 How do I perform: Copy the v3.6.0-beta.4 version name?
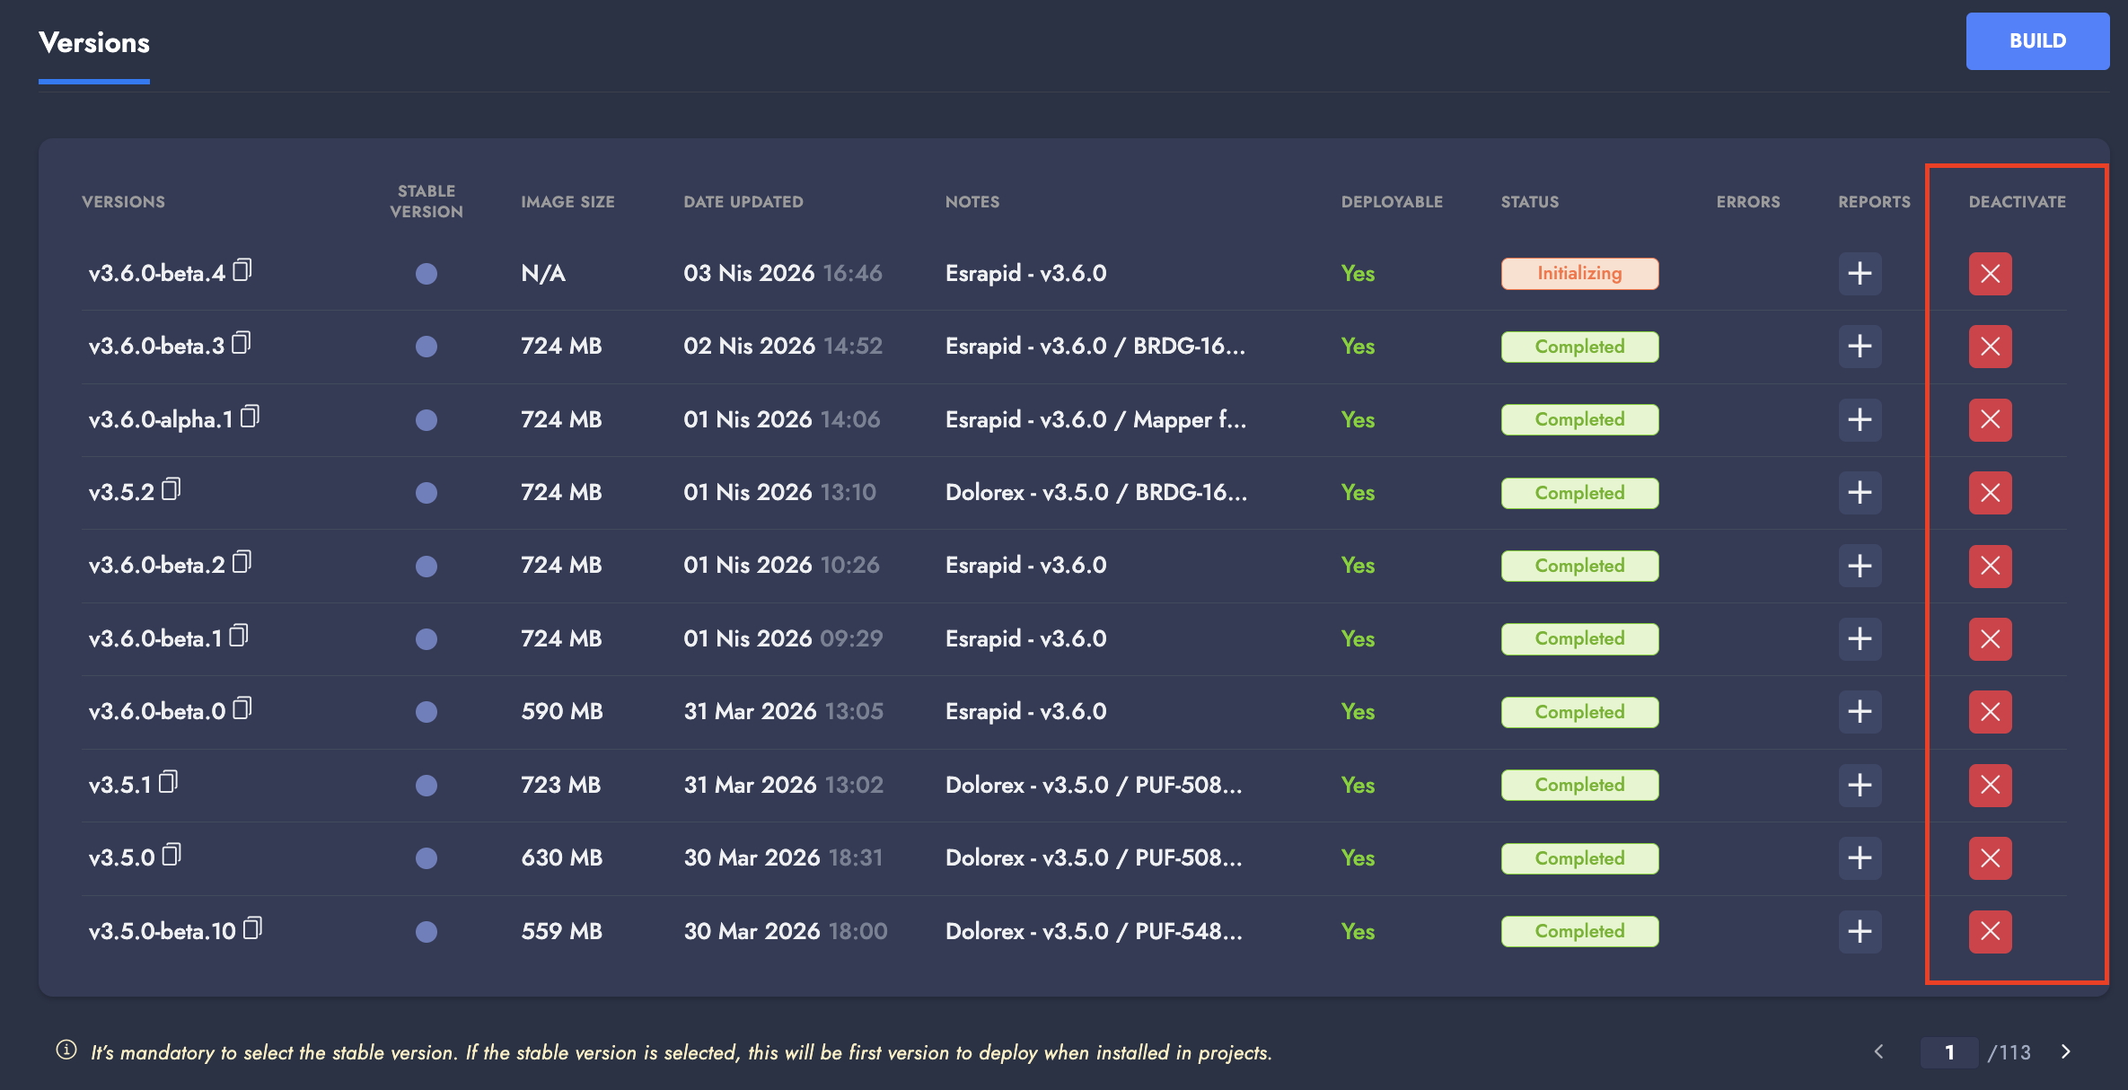click(242, 270)
